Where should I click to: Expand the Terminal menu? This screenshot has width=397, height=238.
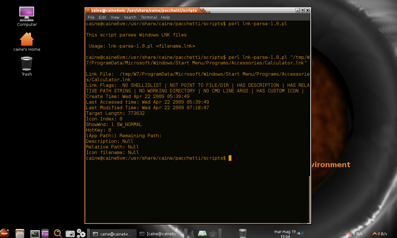(x=149, y=17)
